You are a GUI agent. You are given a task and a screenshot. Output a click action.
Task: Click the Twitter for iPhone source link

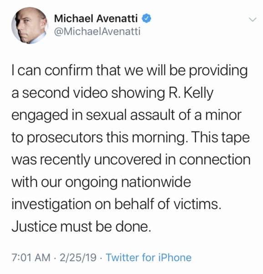(x=149, y=258)
